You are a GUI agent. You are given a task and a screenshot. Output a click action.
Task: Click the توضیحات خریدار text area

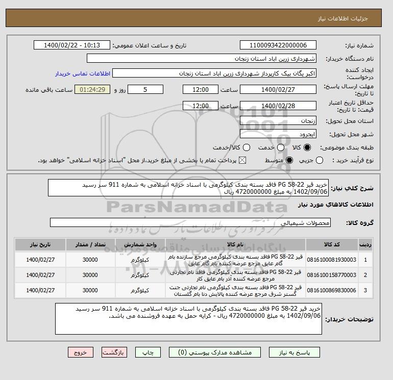click(188, 319)
